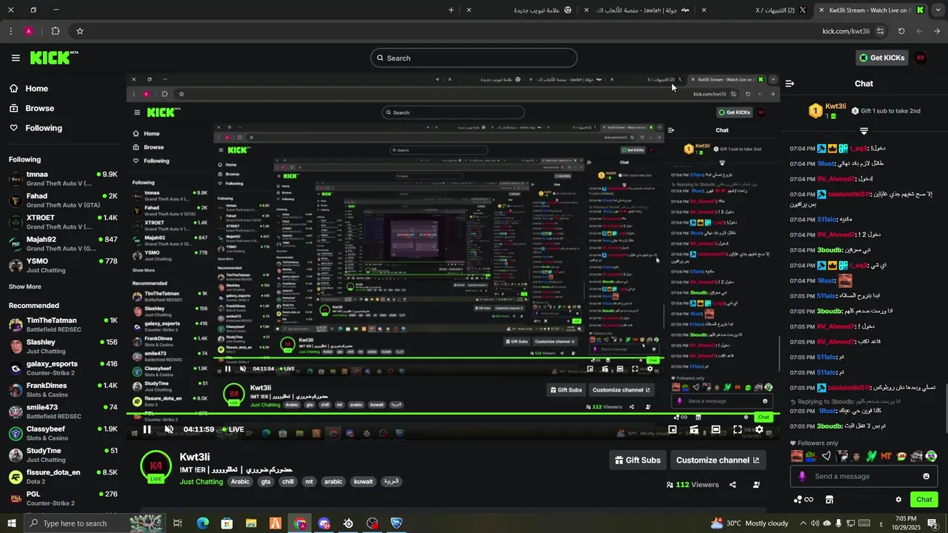948x533 pixels.
Task: Click the KICK logo
Action: pyautogui.click(x=54, y=57)
